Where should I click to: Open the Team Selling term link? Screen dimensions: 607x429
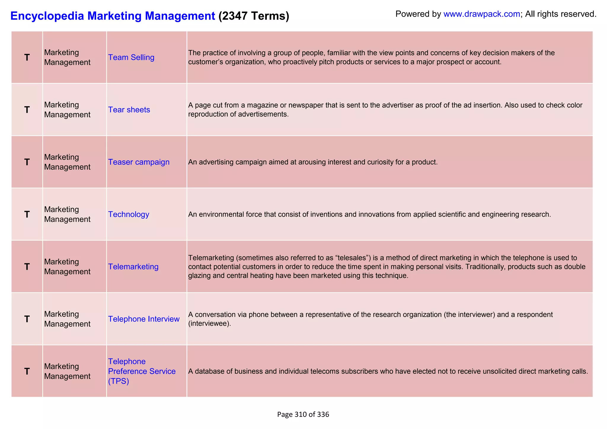tap(131, 57)
